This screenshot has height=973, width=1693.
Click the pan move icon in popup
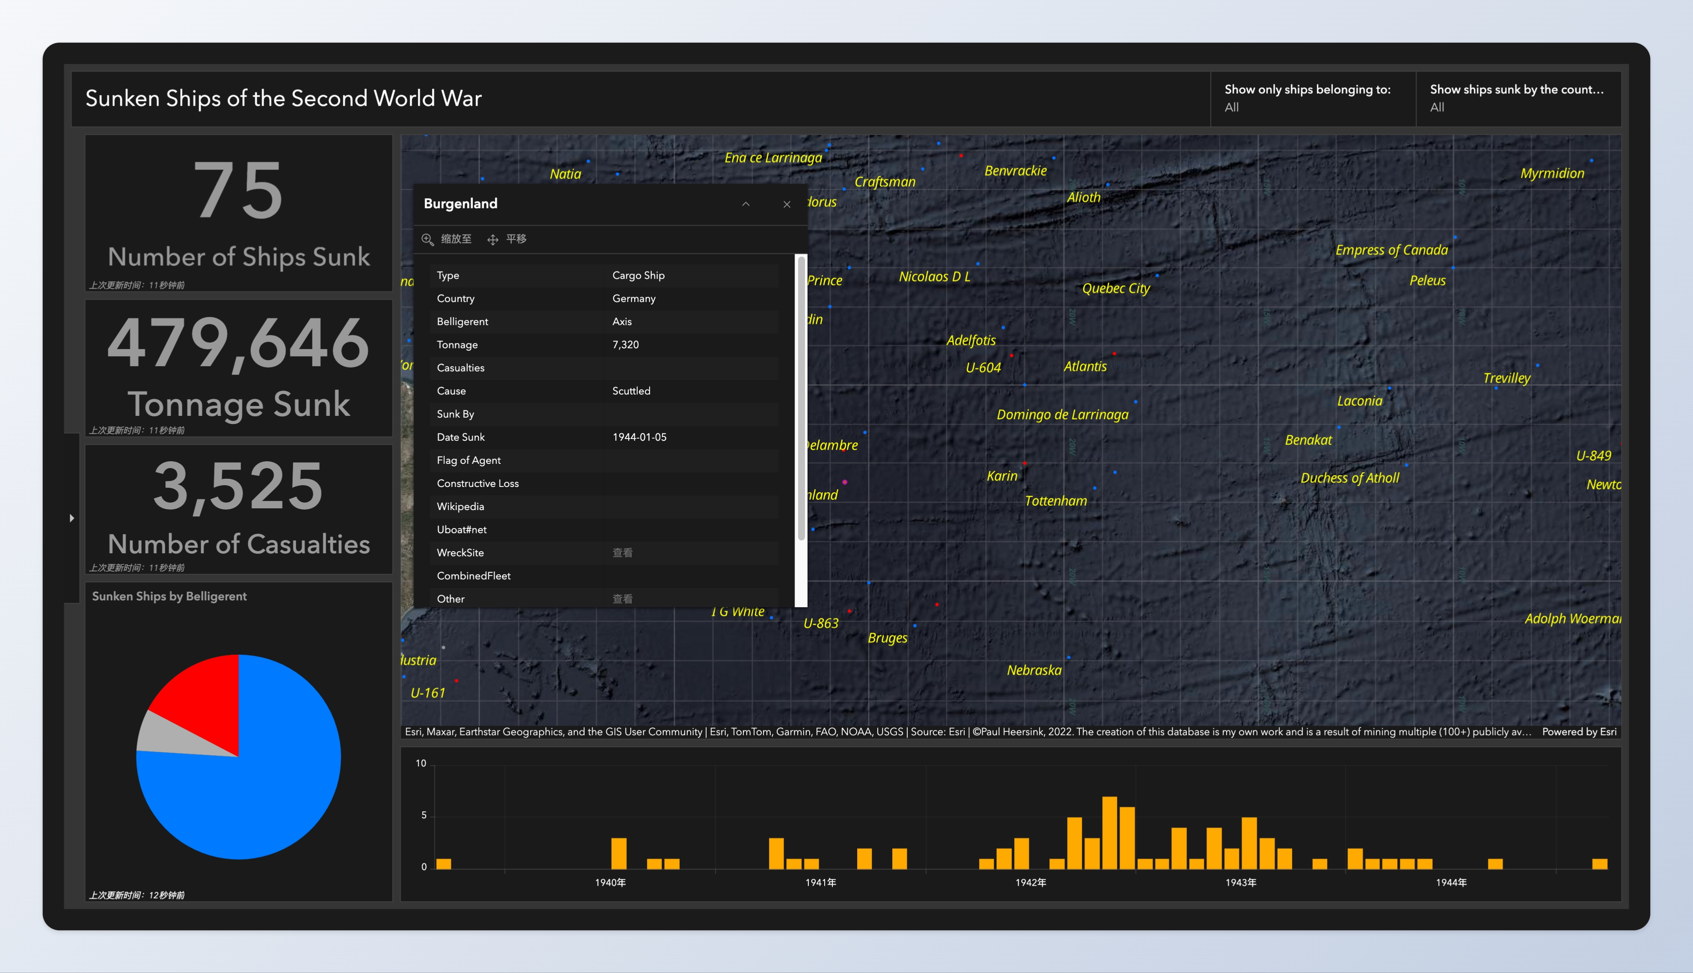click(493, 239)
